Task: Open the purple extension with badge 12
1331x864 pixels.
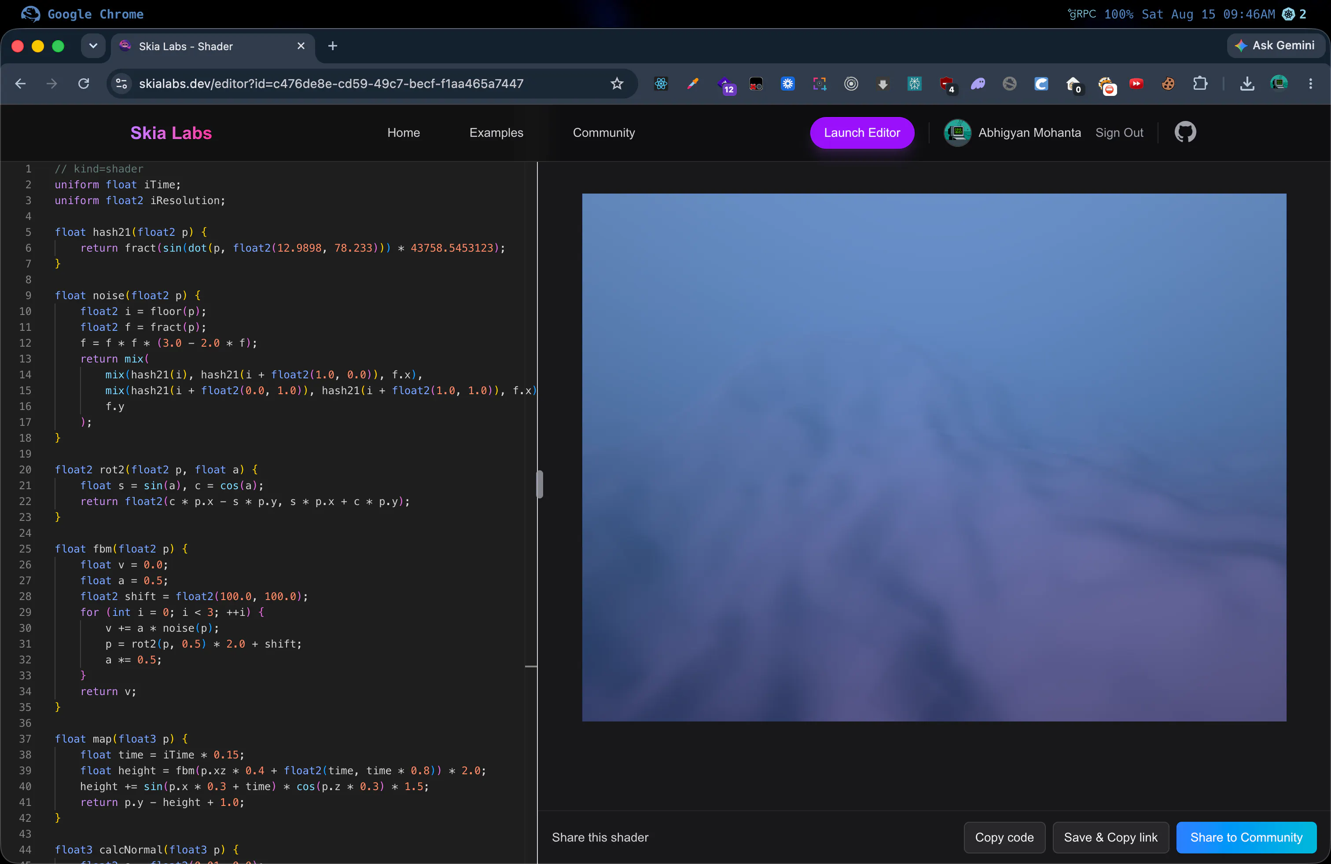Action: click(725, 85)
